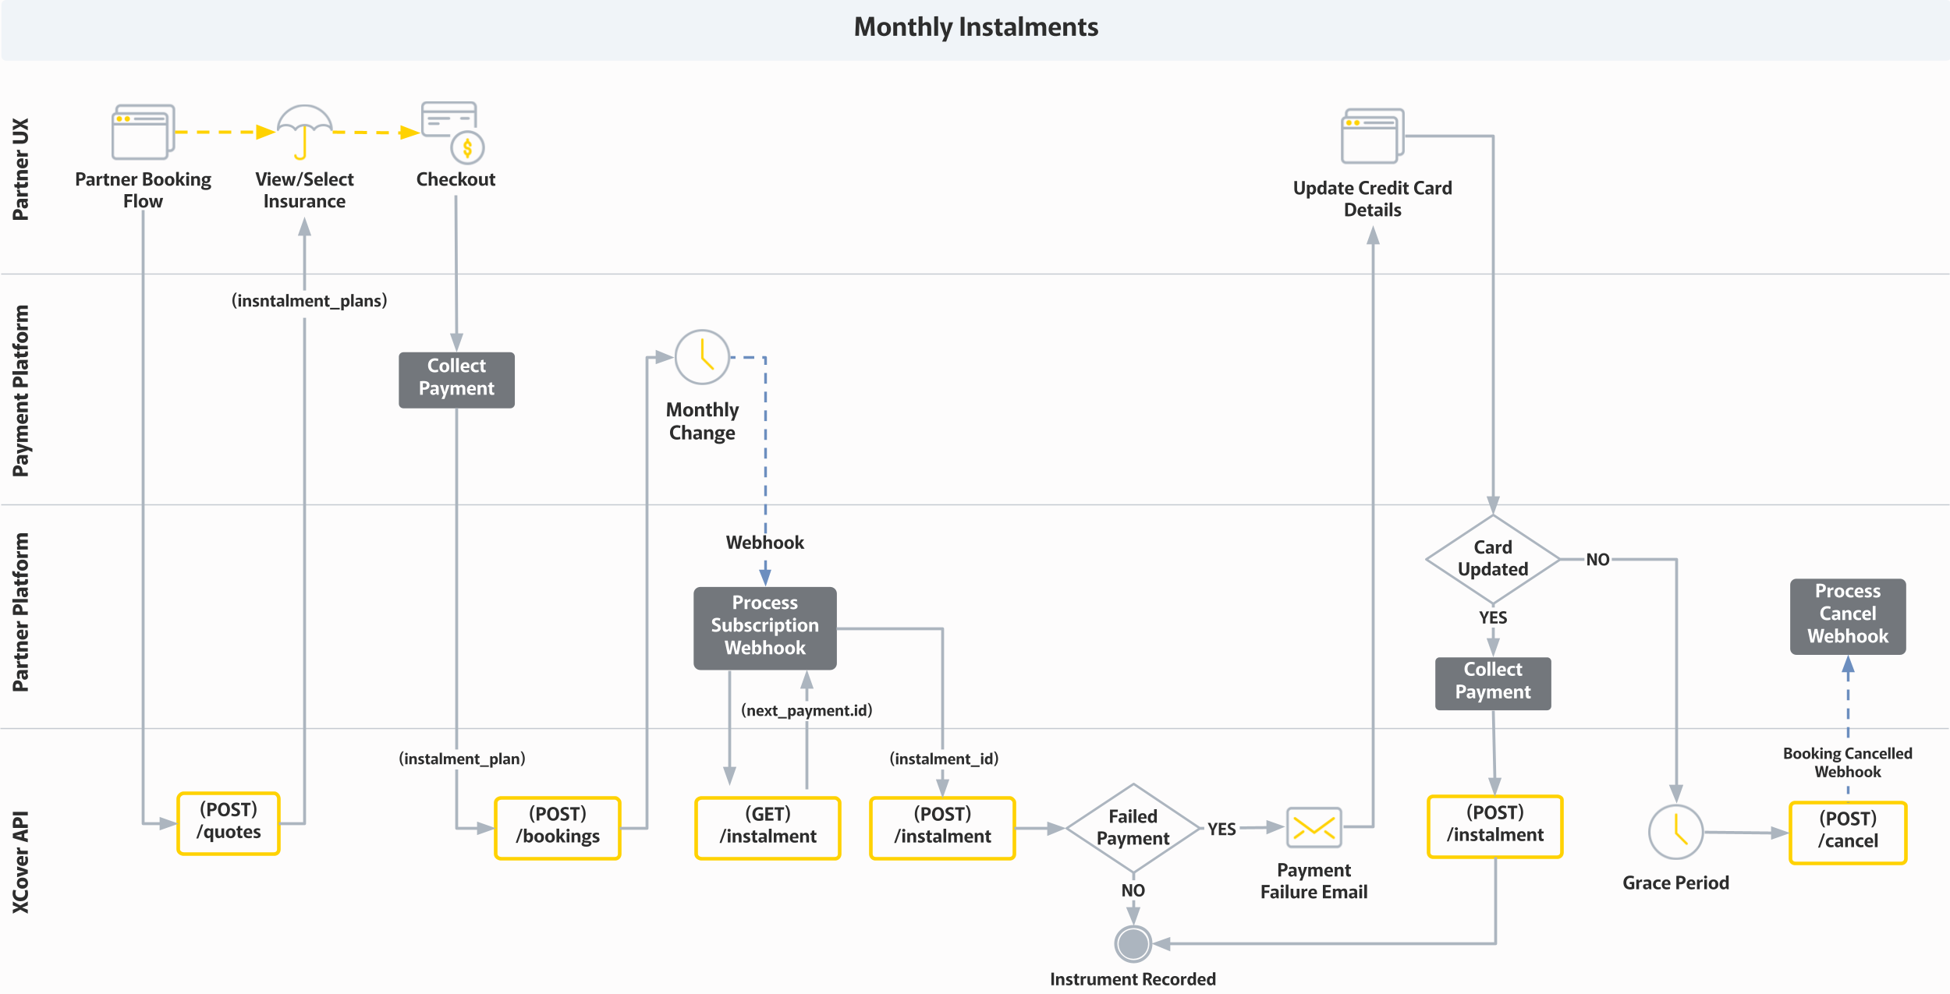Click the (POST) /cancel box
1950x994 pixels.
point(1847,832)
